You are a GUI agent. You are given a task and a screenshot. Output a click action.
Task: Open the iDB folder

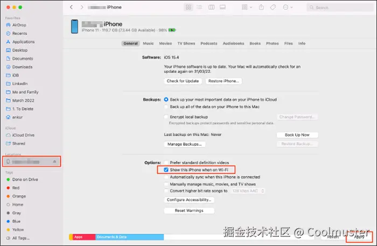coord(12,76)
